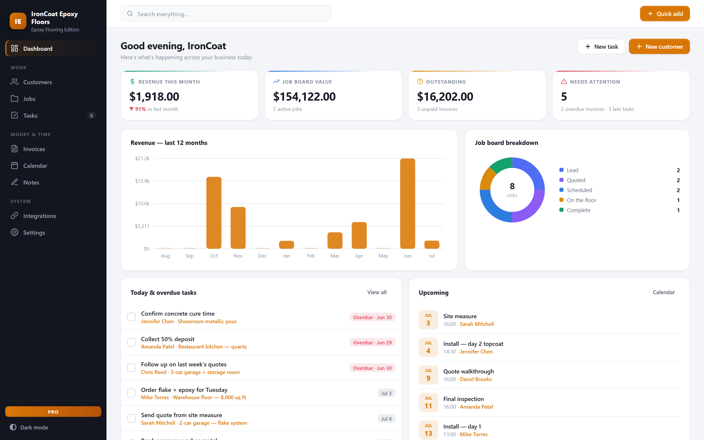Click the Quick add button
The image size is (704, 440).
pos(665,13)
